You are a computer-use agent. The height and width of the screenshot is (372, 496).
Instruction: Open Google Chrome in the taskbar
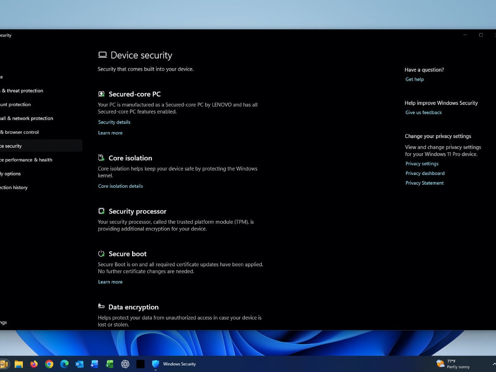(49, 364)
